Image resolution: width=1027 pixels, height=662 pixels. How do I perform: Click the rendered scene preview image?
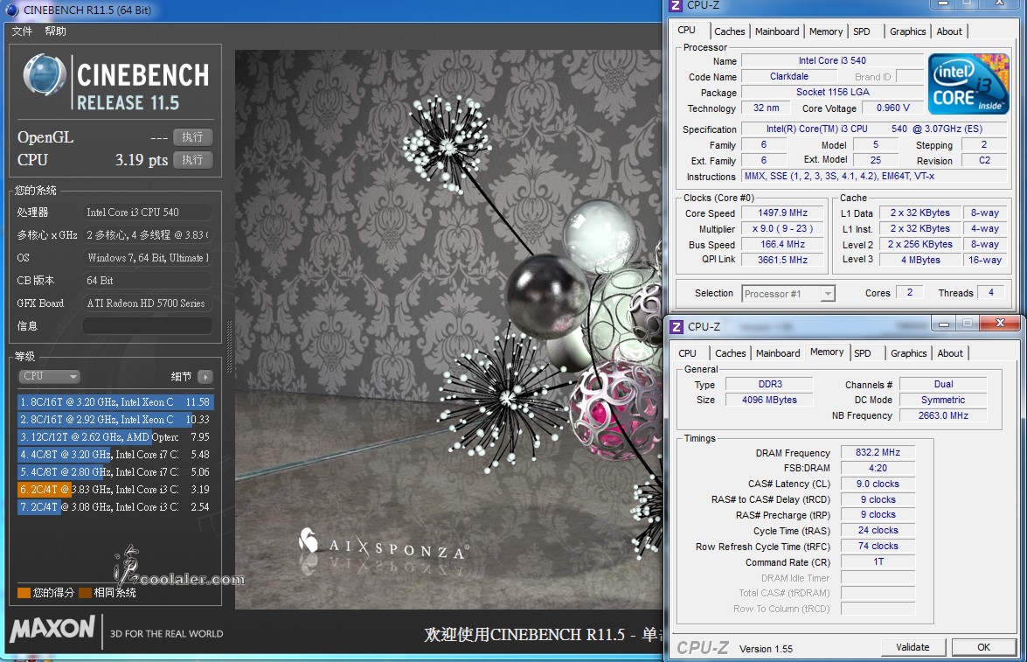pyautogui.click(x=448, y=330)
